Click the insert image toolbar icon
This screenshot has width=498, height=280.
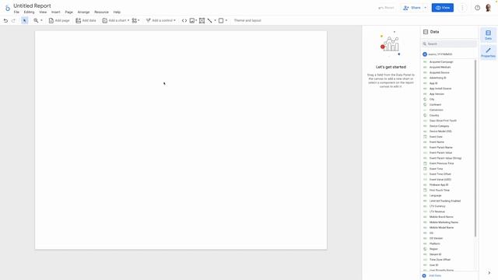(192, 21)
